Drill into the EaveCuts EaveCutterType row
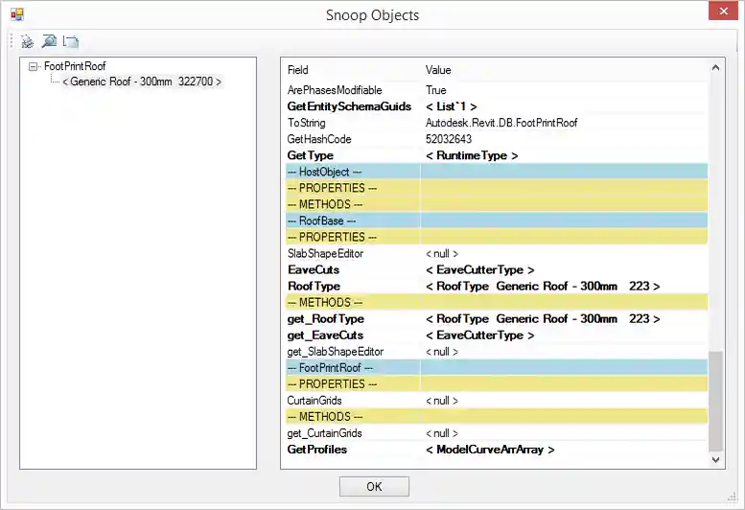The image size is (745, 510). coord(479,270)
